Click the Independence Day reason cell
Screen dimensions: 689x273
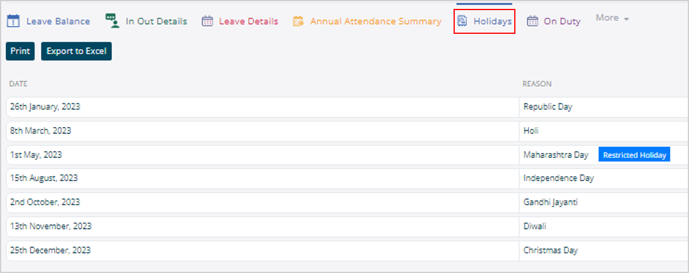click(x=558, y=178)
